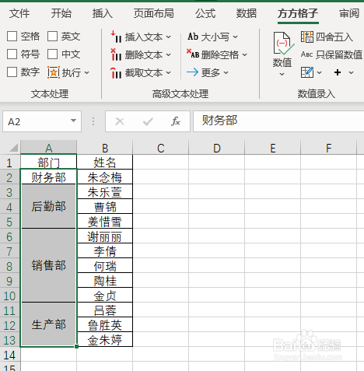364x371 pixels.
Task: Select the cell containing 朱念梅
Action: tap(105, 177)
